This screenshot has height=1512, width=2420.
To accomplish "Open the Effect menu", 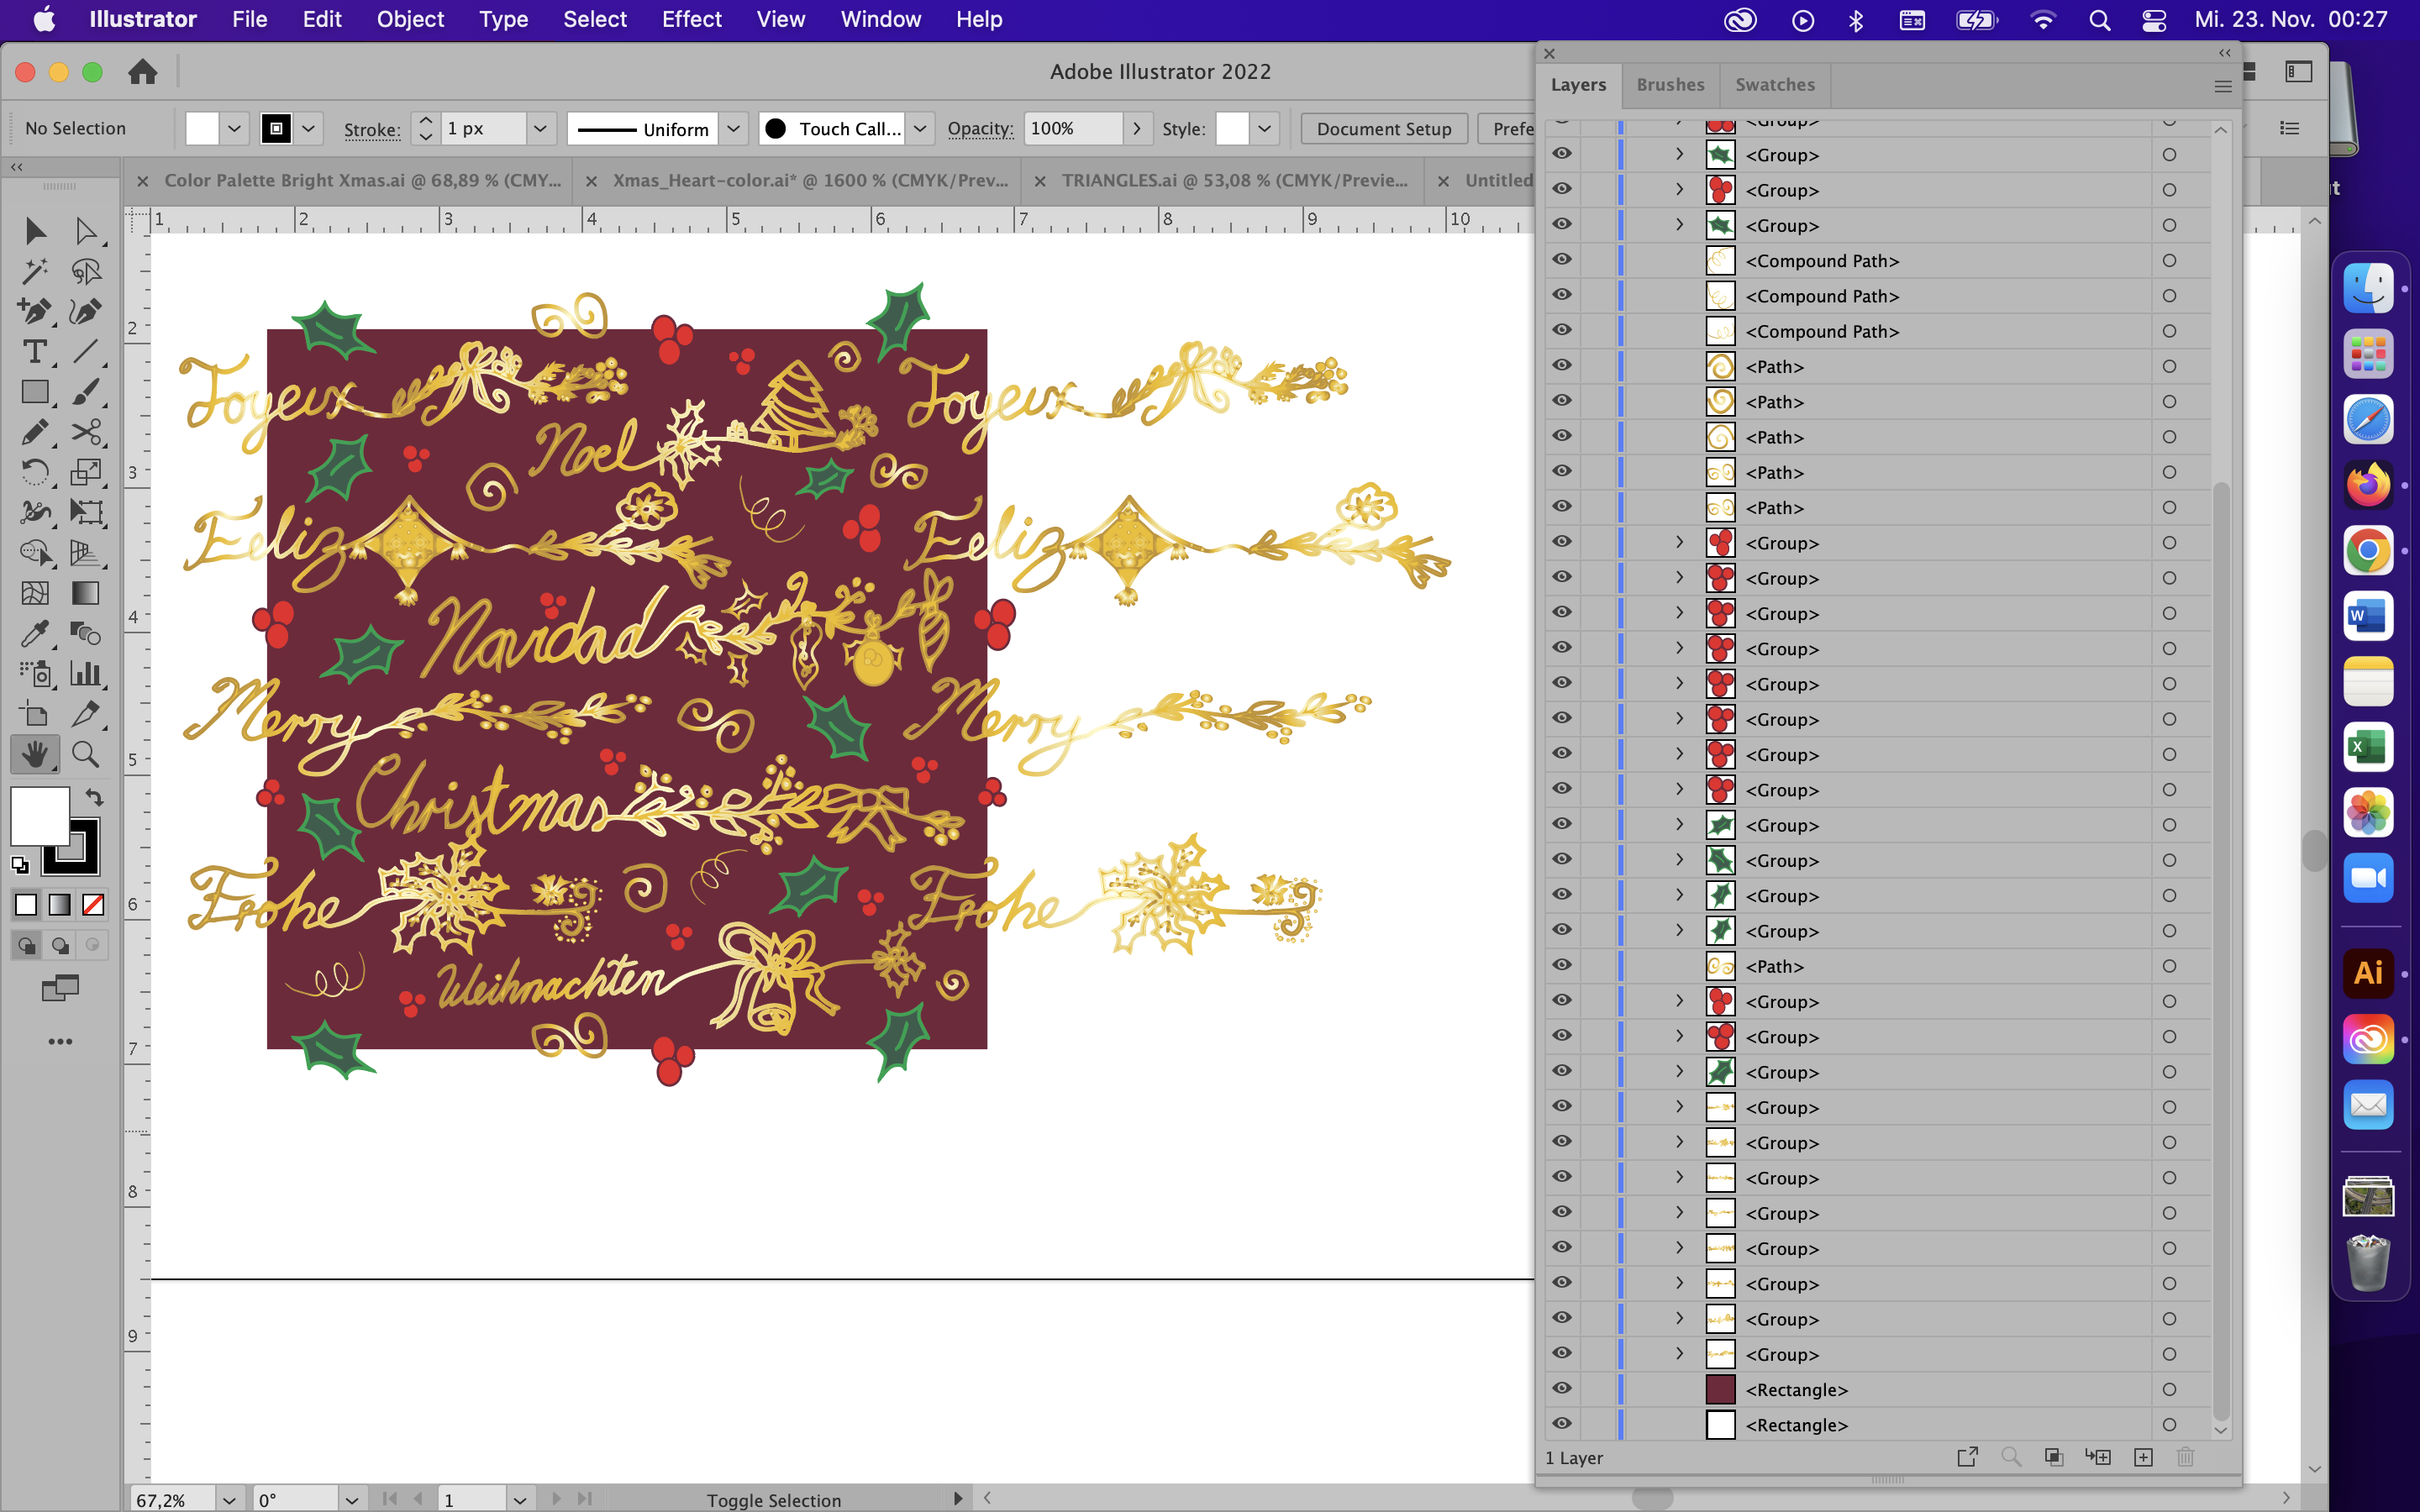I will tap(692, 19).
